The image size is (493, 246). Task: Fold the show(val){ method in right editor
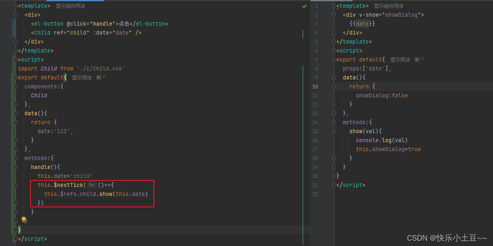click(x=334, y=131)
